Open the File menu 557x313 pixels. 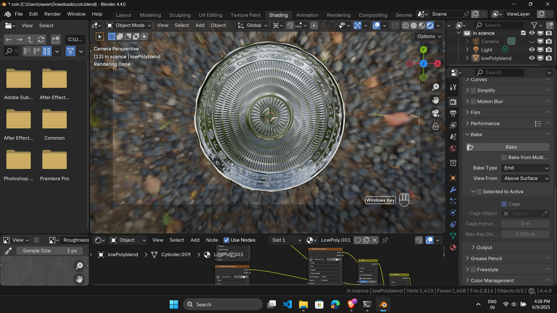(19, 14)
